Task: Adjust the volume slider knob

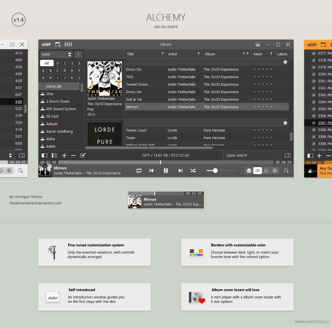Action: pyautogui.click(x=215, y=171)
